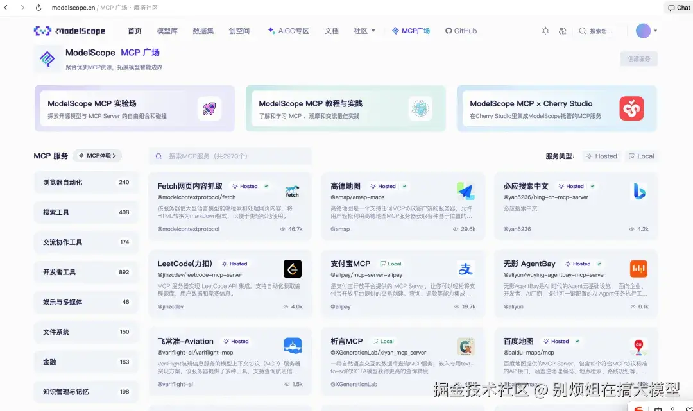Enable the Local service type filter
Viewport: 693px width, 411px height.
point(640,156)
